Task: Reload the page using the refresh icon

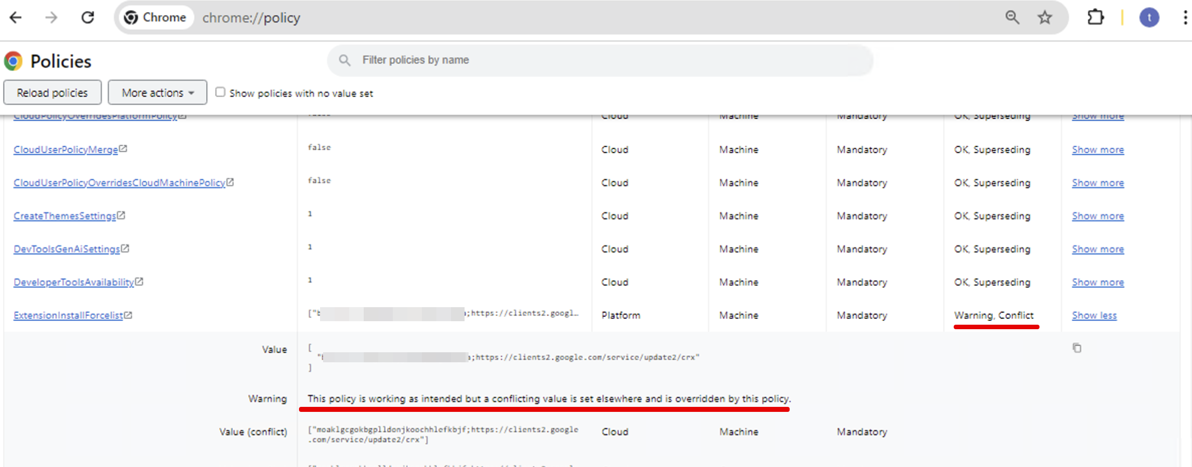Action: [88, 18]
